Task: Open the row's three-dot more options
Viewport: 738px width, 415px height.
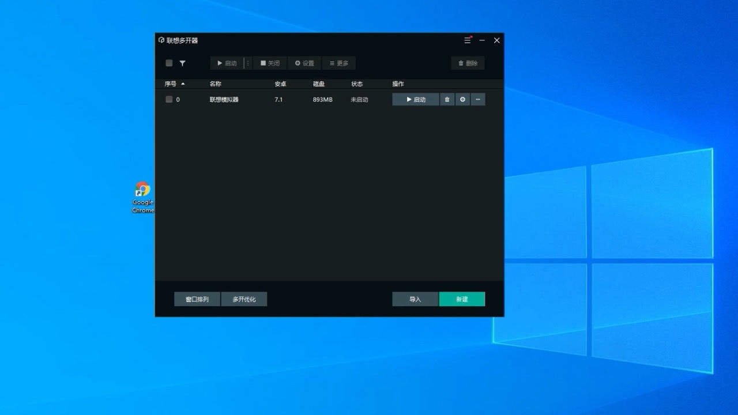Action: pos(478,100)
